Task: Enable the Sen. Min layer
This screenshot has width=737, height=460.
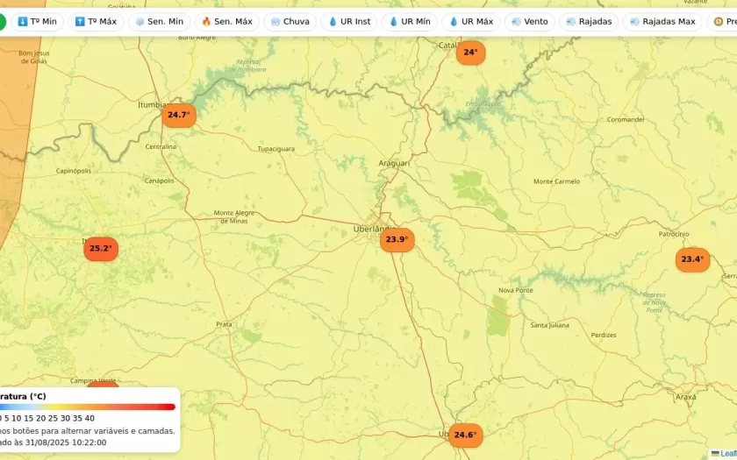Action: [x=159, y=21]
